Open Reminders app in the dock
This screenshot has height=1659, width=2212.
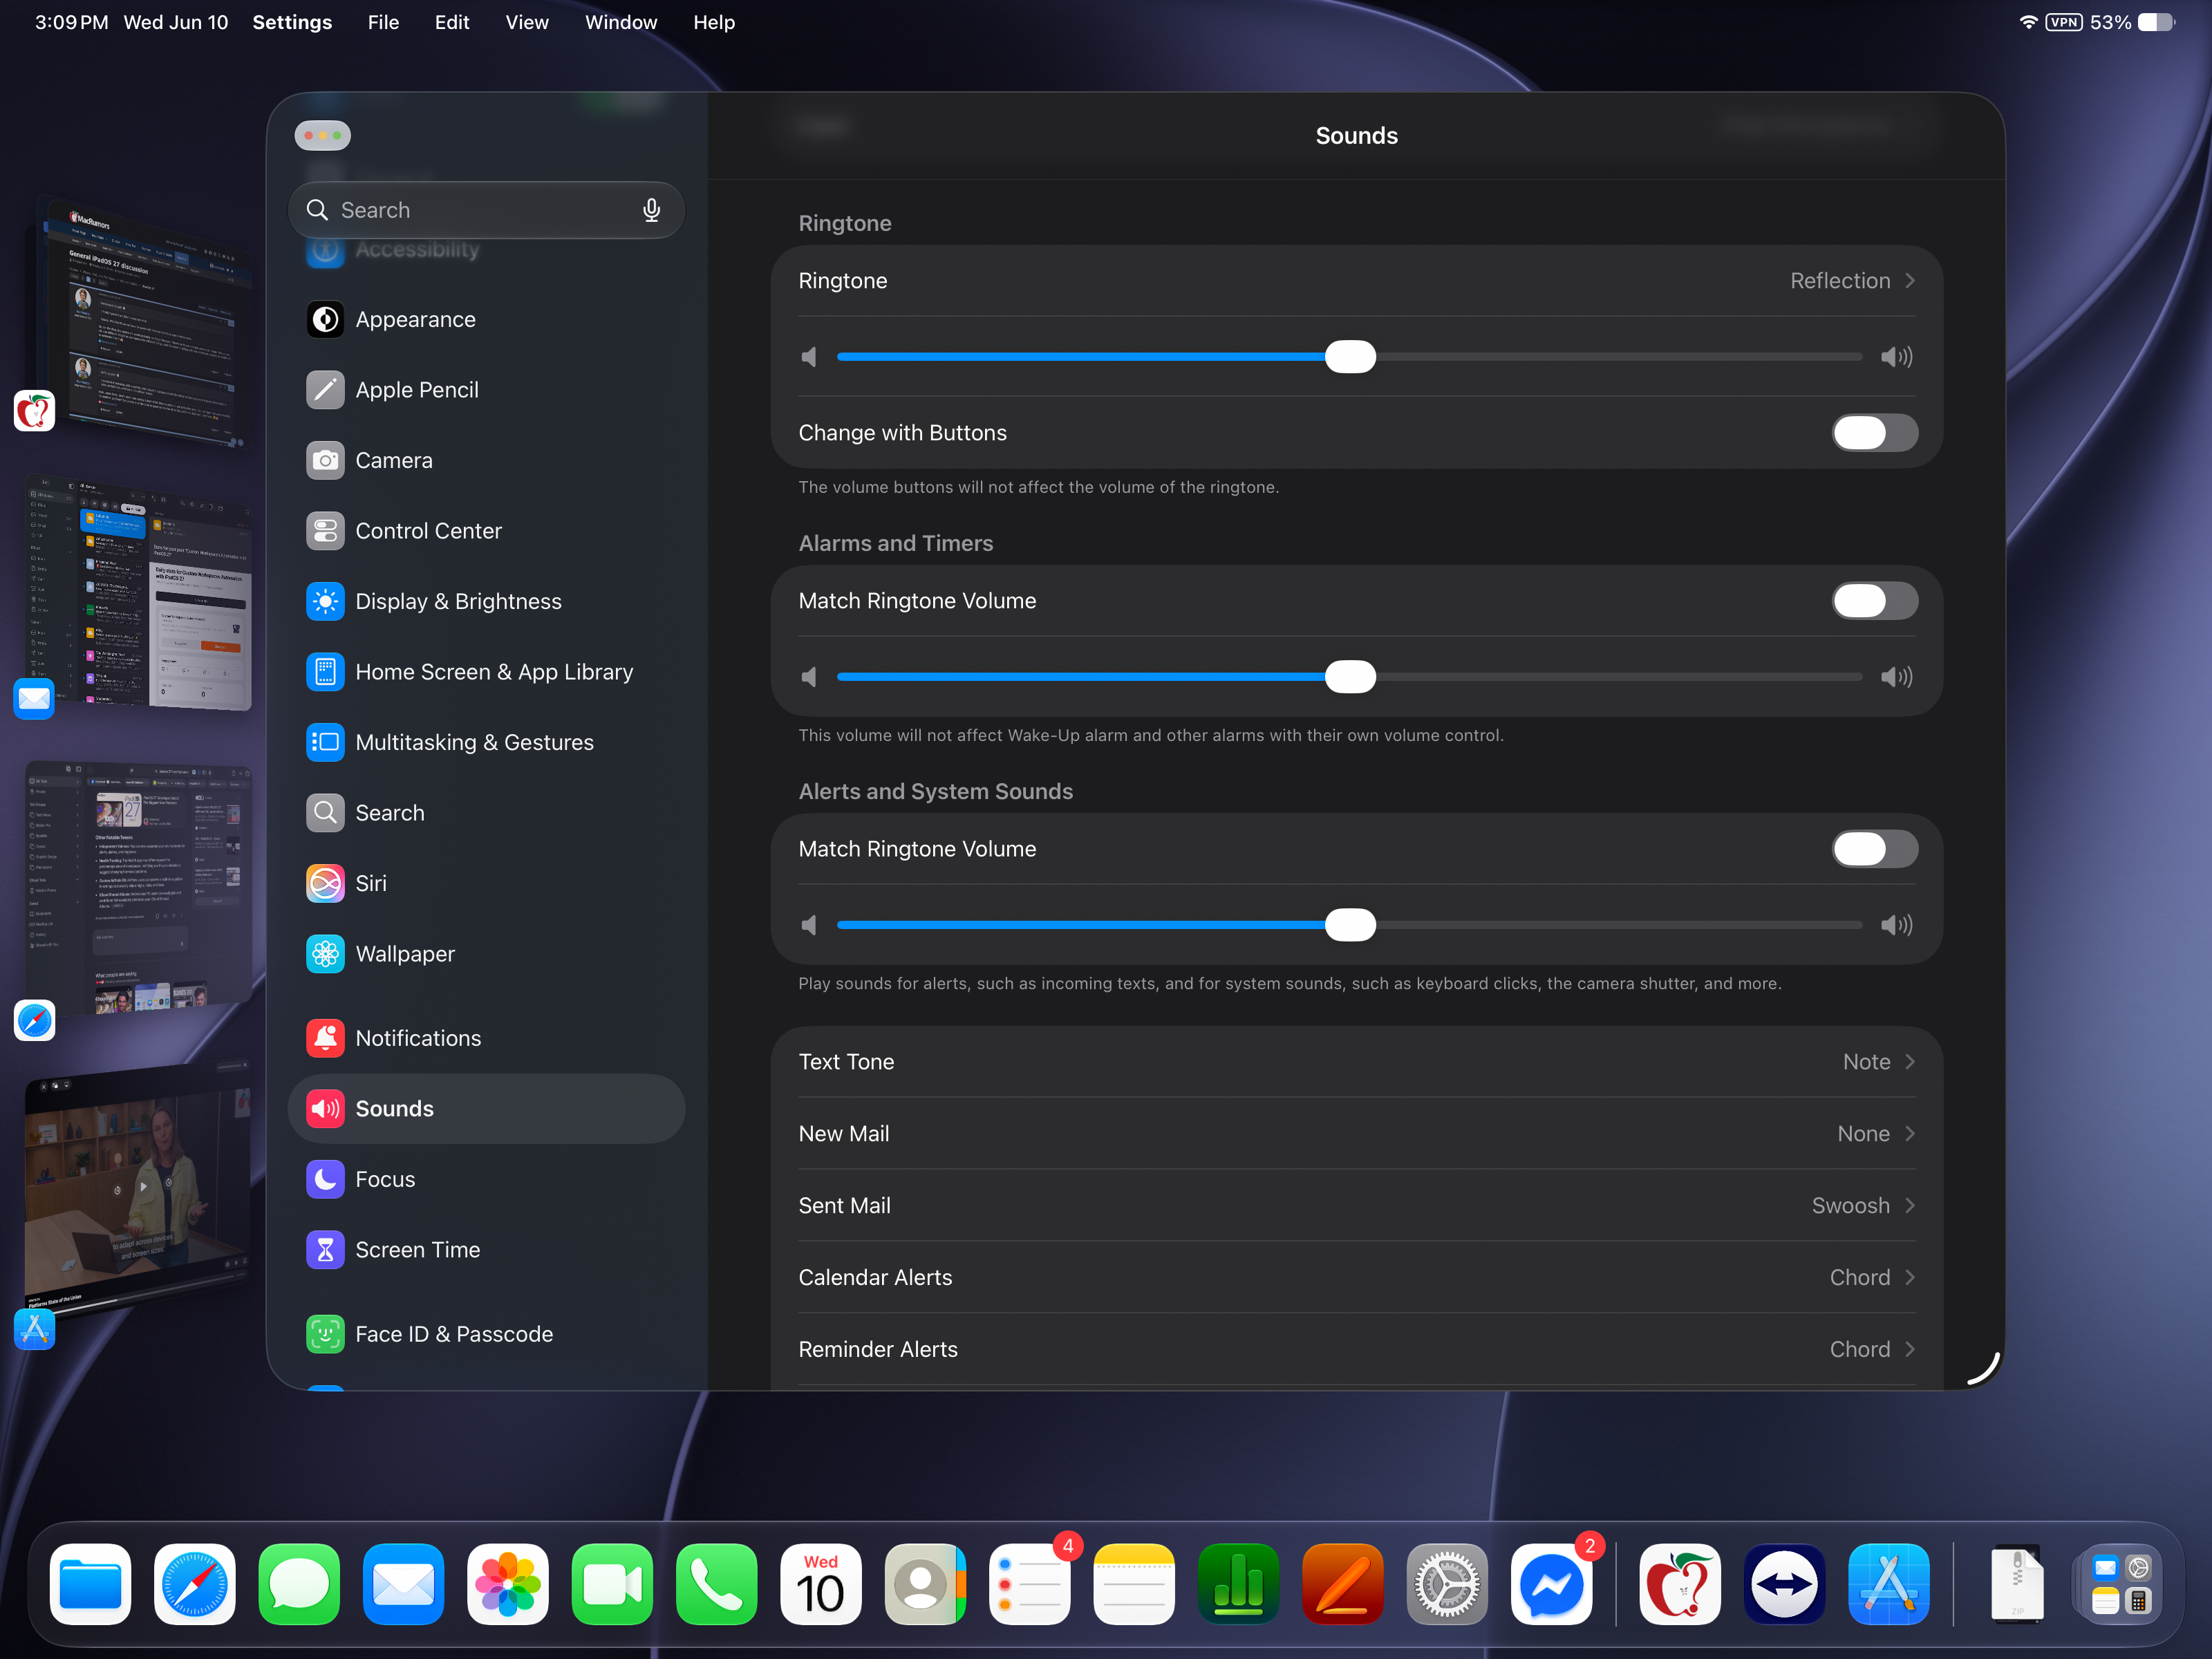[1030, 1584]
